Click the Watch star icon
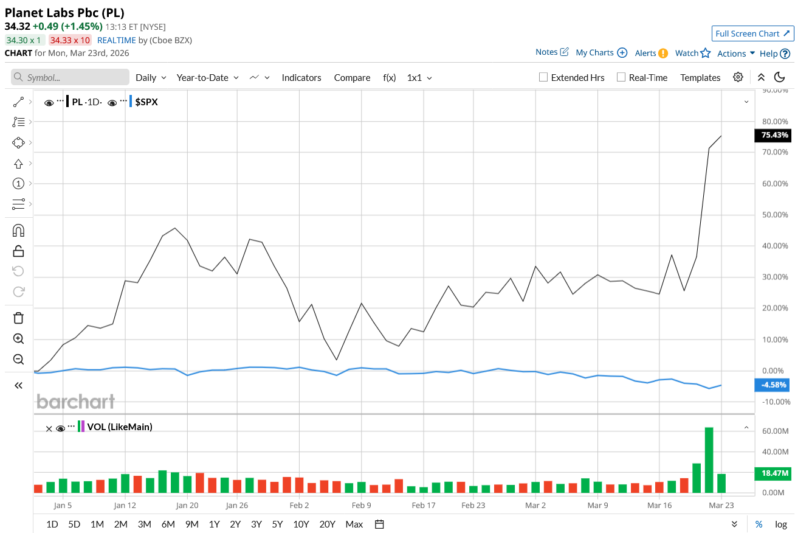 [706, 53]
